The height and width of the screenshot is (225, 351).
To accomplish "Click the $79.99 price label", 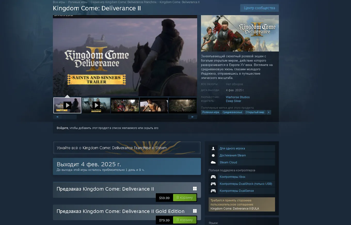I will 164,220.
